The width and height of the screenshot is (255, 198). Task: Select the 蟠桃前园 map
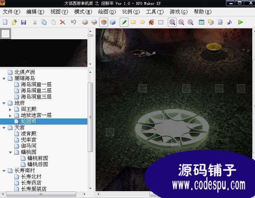tap(38, 158)
